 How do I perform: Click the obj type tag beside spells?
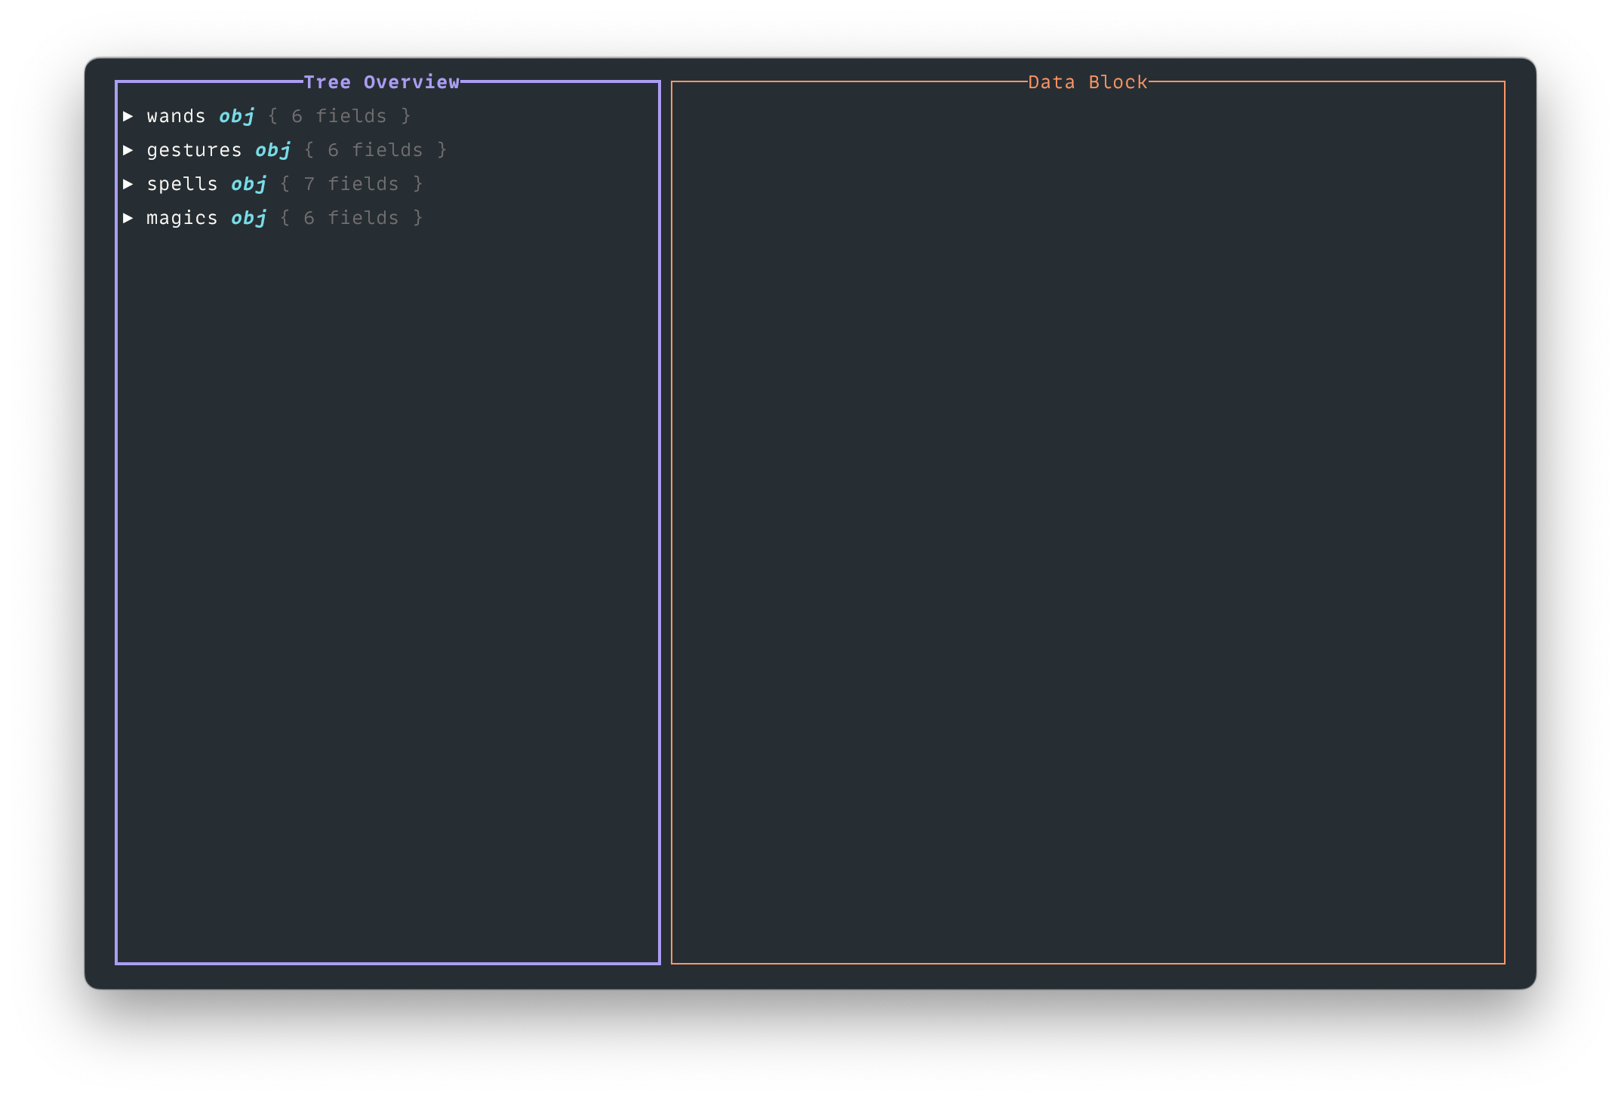coord(249,184)
